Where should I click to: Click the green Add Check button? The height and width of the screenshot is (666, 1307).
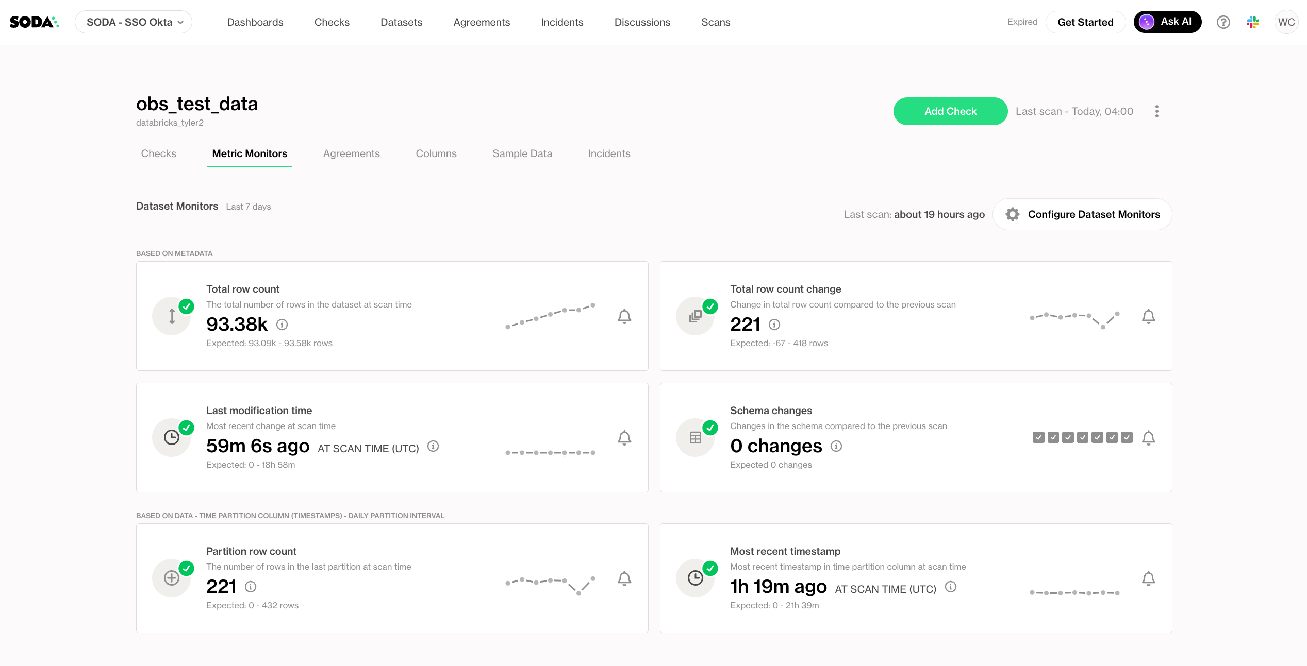point(950,111)
